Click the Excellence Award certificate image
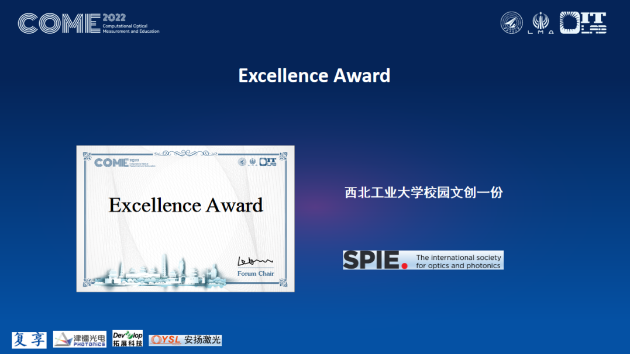This screenshot has height=354, width=630. [x=185, y=218]
